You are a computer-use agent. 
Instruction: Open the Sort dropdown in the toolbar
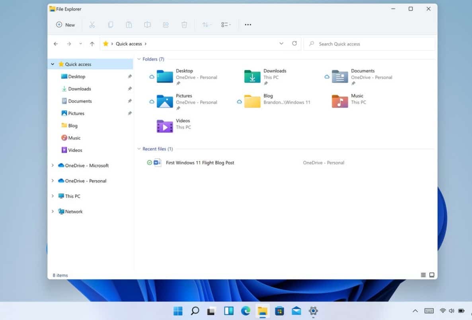pos(206,25)
